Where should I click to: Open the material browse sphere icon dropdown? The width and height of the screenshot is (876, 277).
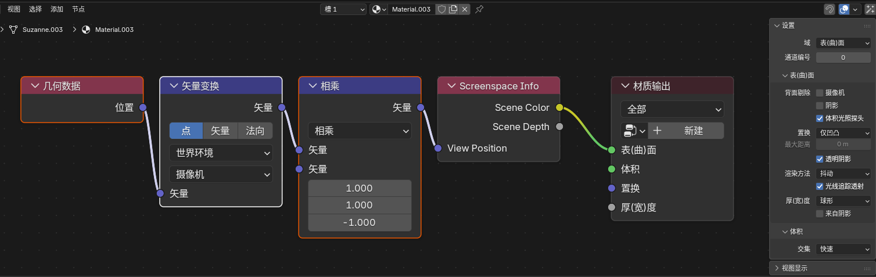(379, 9)
